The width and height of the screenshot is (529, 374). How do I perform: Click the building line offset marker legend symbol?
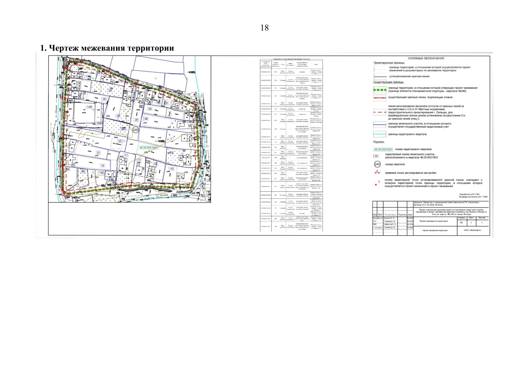point(377,172)
